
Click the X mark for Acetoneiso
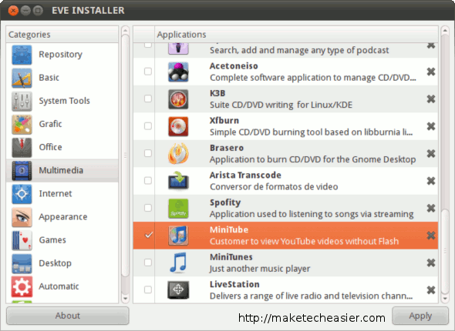431,72
